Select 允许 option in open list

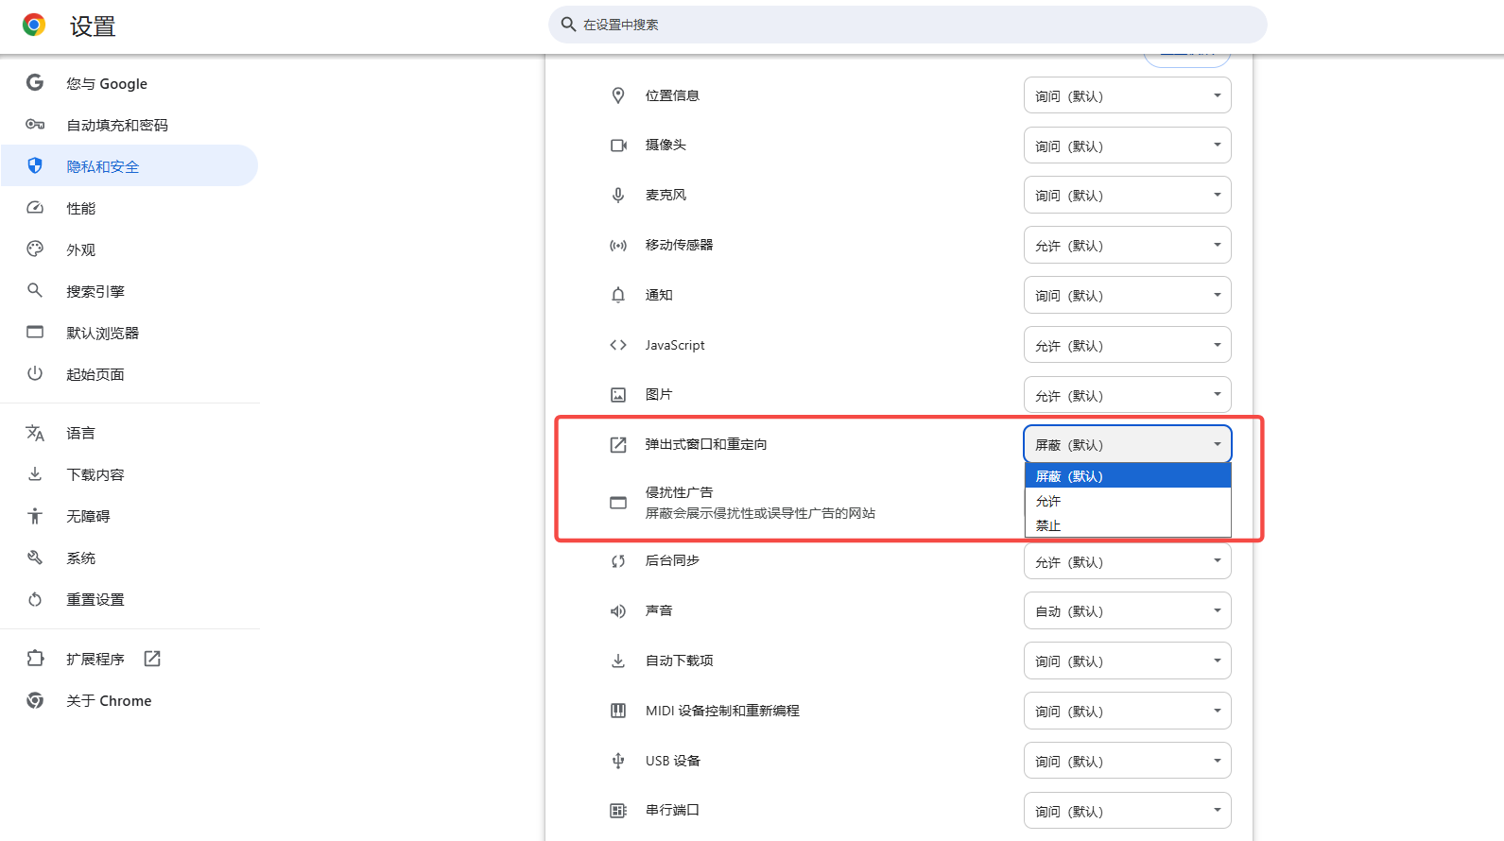click(1128, 501)
